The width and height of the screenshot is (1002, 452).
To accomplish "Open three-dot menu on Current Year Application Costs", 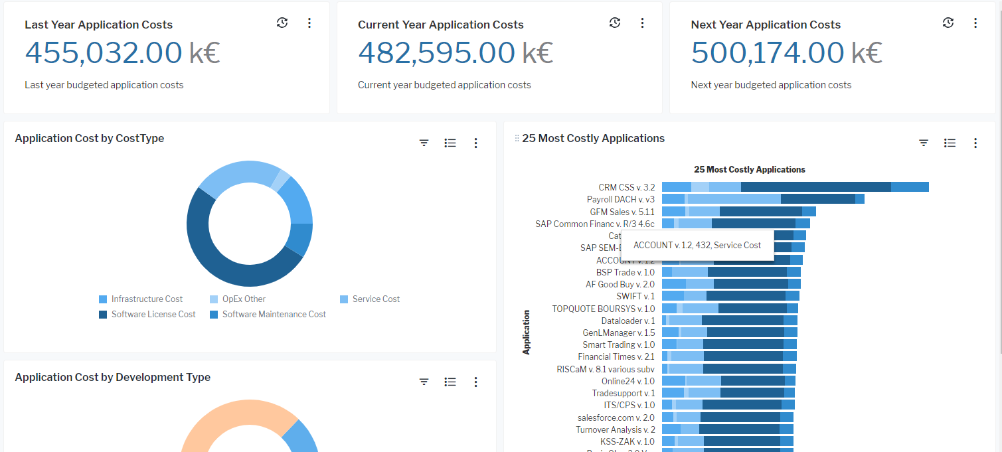I will [642, 23].
